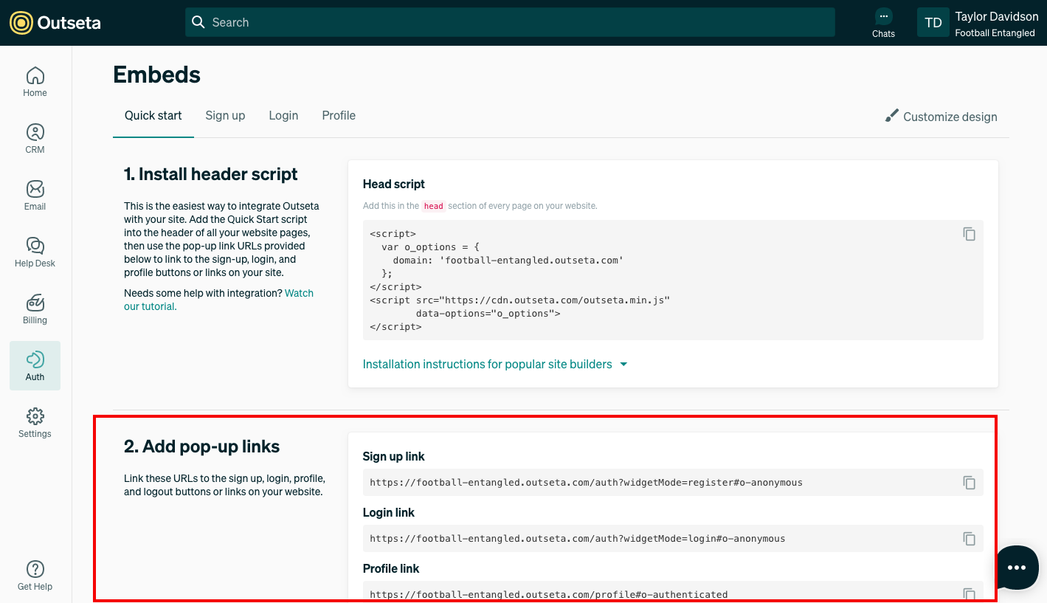Open Chats in the top bar
Image resolution: width=1047 pixels, height=603 pixels.
pos(883,23)
